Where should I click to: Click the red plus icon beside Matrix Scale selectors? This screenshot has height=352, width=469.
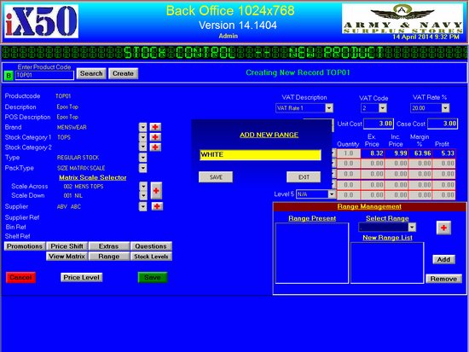point(156,191)
